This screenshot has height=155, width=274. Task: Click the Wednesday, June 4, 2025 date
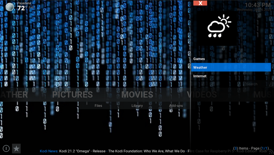(254, 10)
